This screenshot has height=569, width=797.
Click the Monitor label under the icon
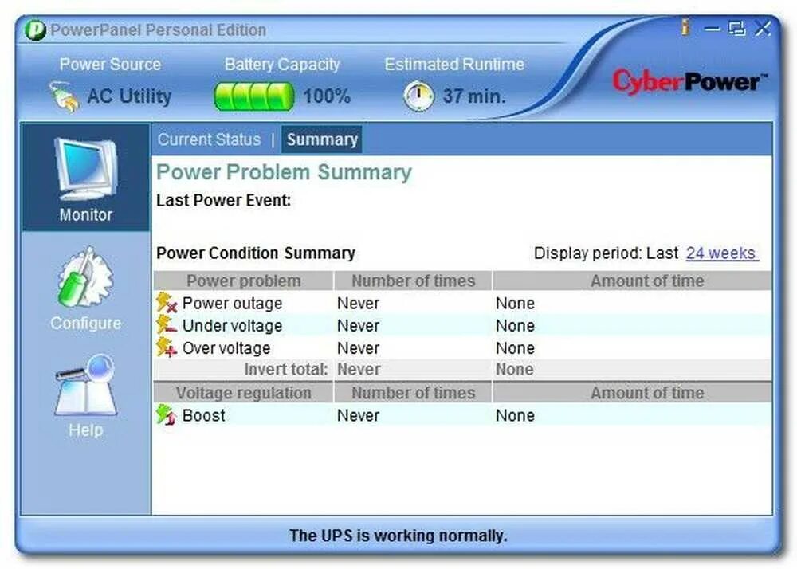click(86, 215)
